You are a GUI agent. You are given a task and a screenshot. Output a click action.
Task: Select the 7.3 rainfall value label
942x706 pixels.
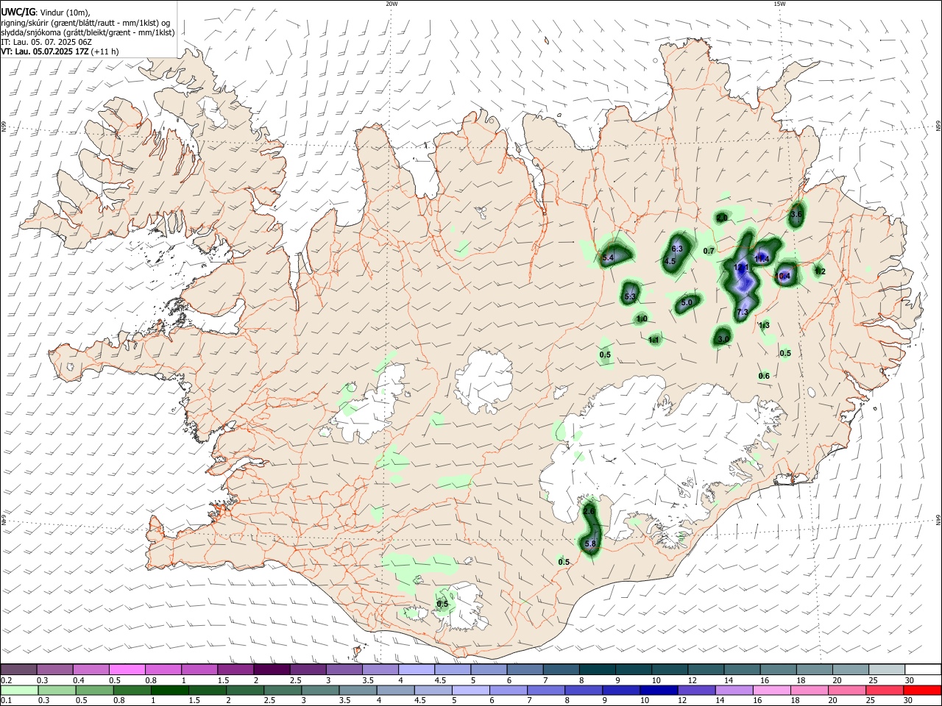pyautogui.click(x=743, y=313)
